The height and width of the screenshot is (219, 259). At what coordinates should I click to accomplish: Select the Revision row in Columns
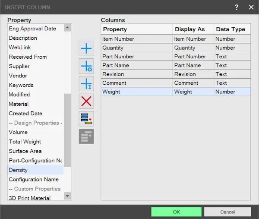click(x=176, y=74)
